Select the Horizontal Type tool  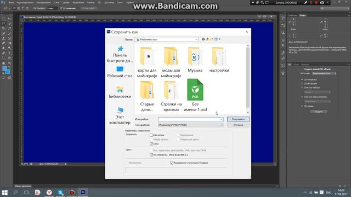pyautogui.click(x=9, y=53)
